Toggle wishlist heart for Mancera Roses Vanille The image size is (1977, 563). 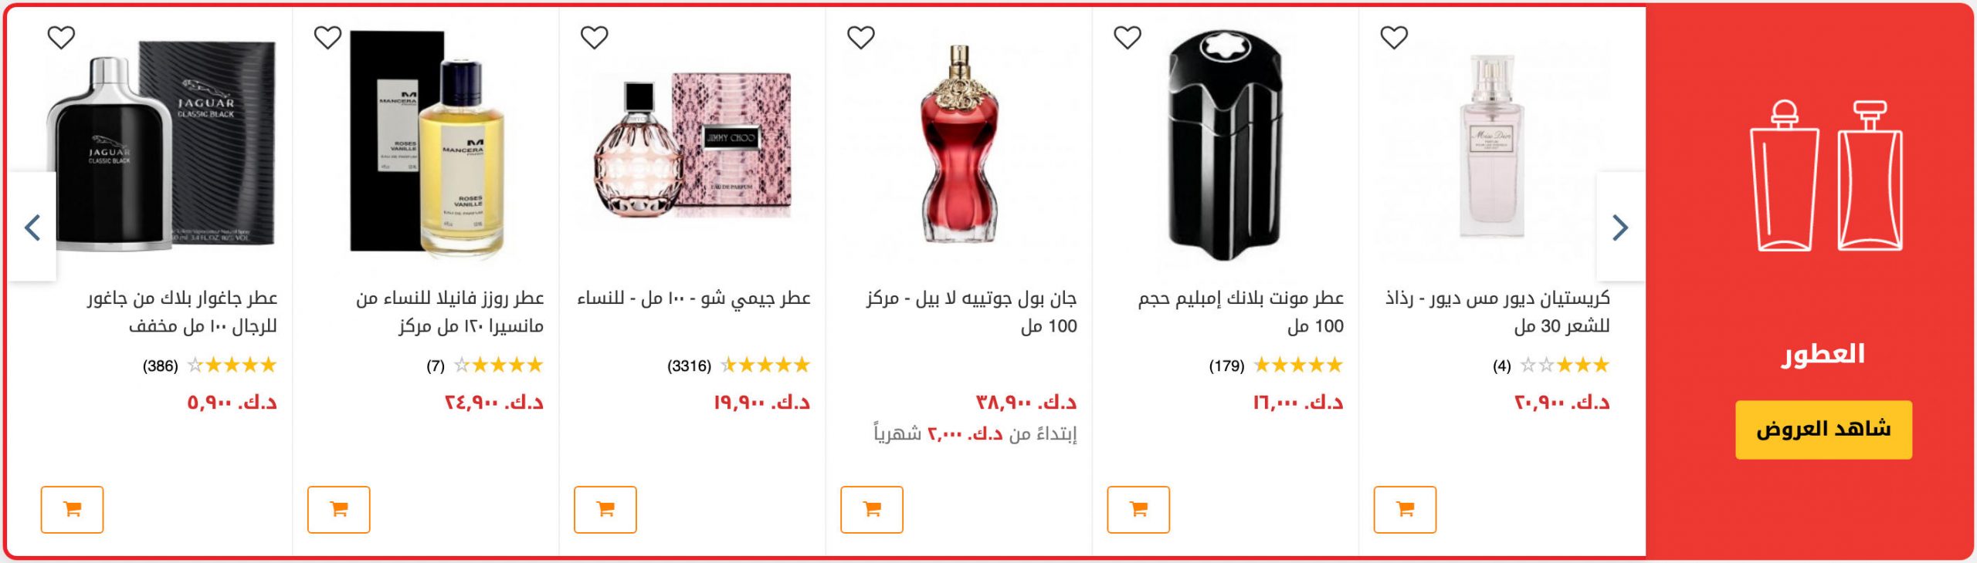tap(327, 37)
